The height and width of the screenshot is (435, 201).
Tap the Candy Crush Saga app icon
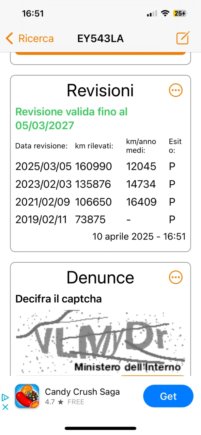coord(27,396)
